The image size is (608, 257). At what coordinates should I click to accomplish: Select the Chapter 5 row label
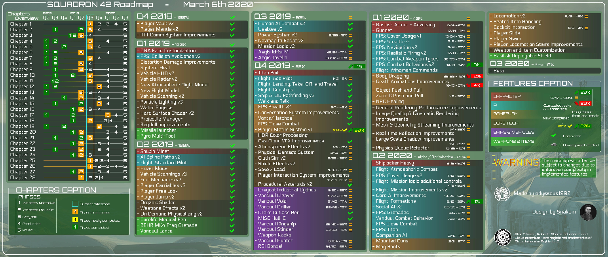[x=21, y=47]
